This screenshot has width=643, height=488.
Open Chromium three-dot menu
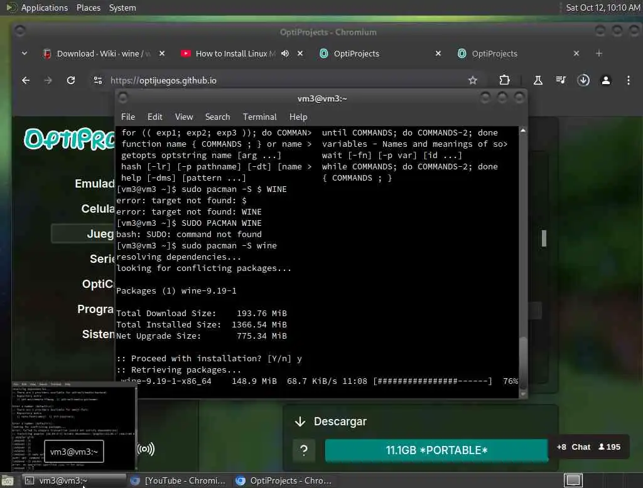[628, 80]
